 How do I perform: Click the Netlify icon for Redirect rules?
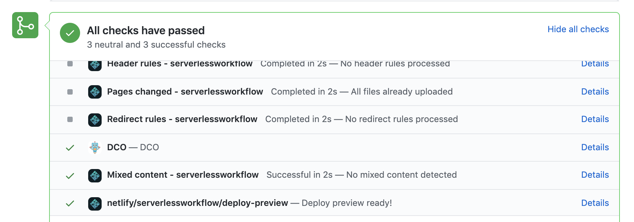coord(95,119)
